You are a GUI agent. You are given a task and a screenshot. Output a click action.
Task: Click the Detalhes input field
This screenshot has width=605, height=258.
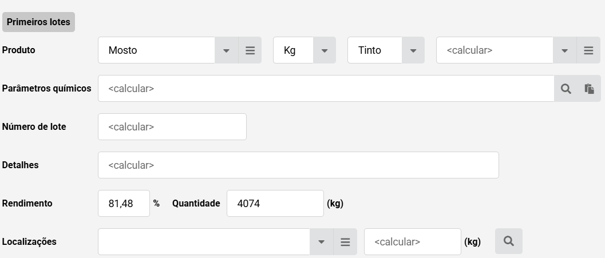point(298,165)
